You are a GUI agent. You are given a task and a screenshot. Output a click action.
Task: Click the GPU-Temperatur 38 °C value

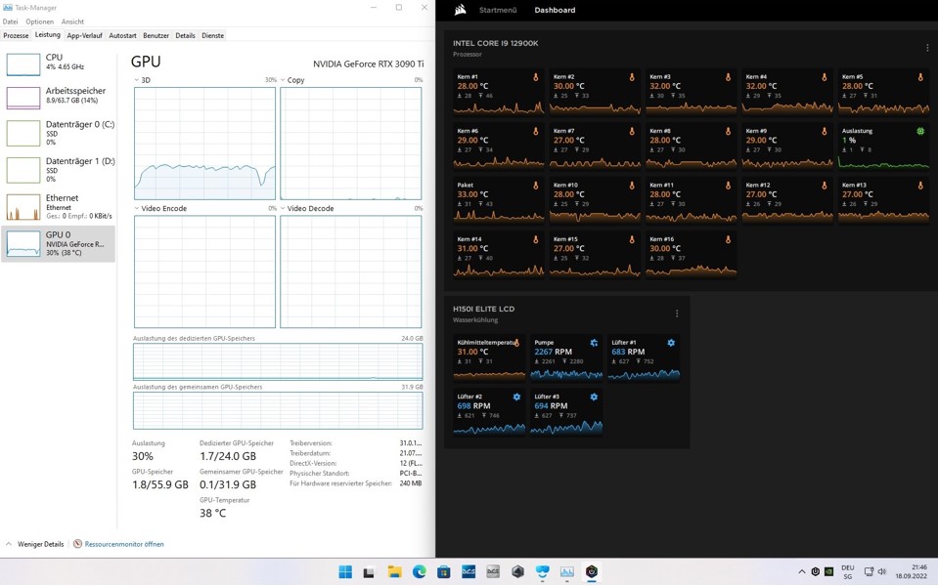tap(212, 513)
